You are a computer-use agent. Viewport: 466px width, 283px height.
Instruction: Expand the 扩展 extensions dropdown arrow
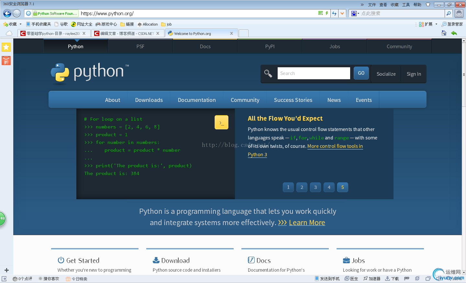[x=436, y=24]
